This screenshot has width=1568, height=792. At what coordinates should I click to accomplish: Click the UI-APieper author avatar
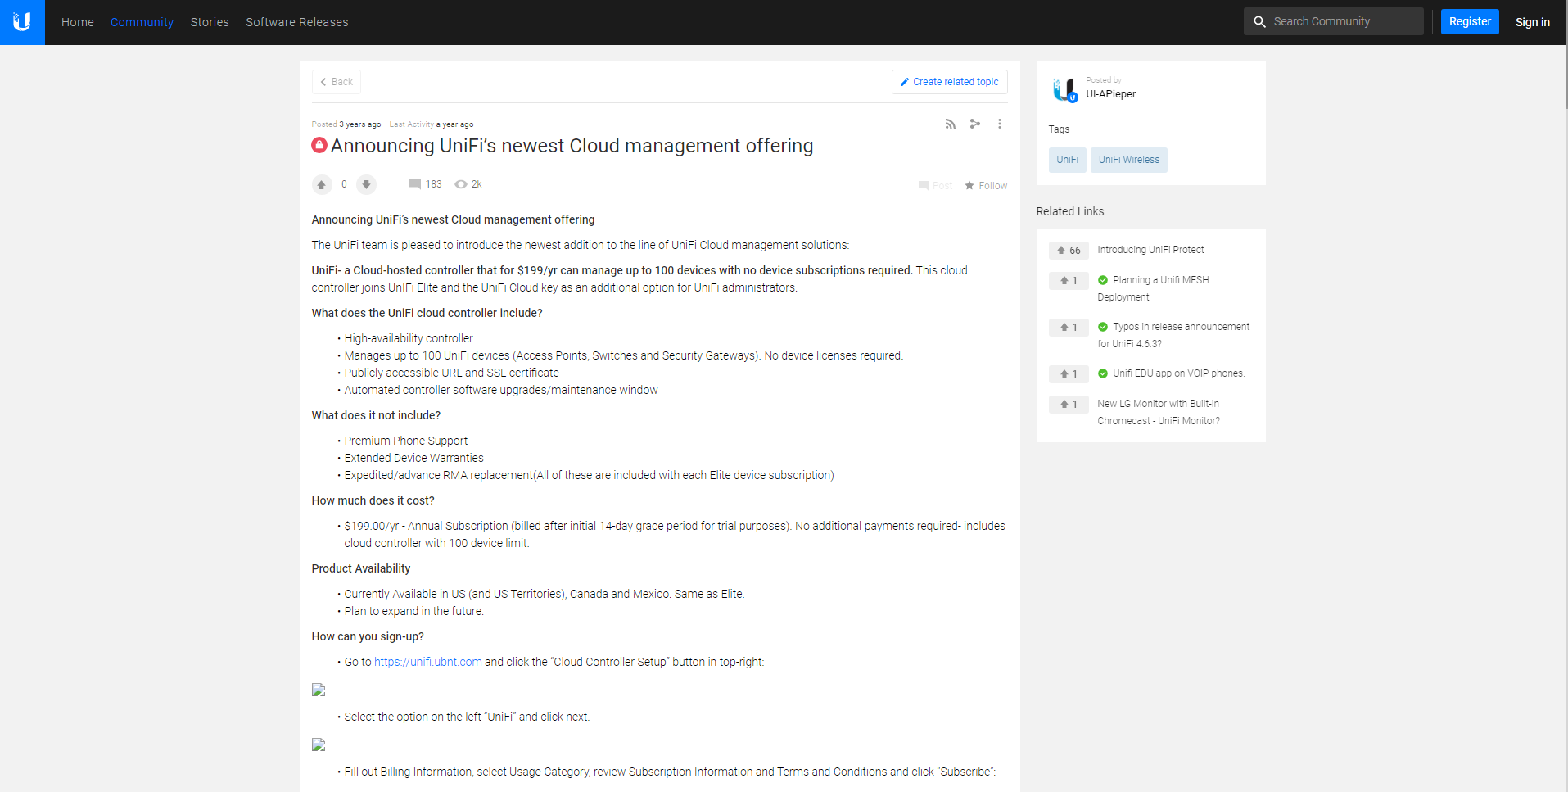coord(1064,89)
